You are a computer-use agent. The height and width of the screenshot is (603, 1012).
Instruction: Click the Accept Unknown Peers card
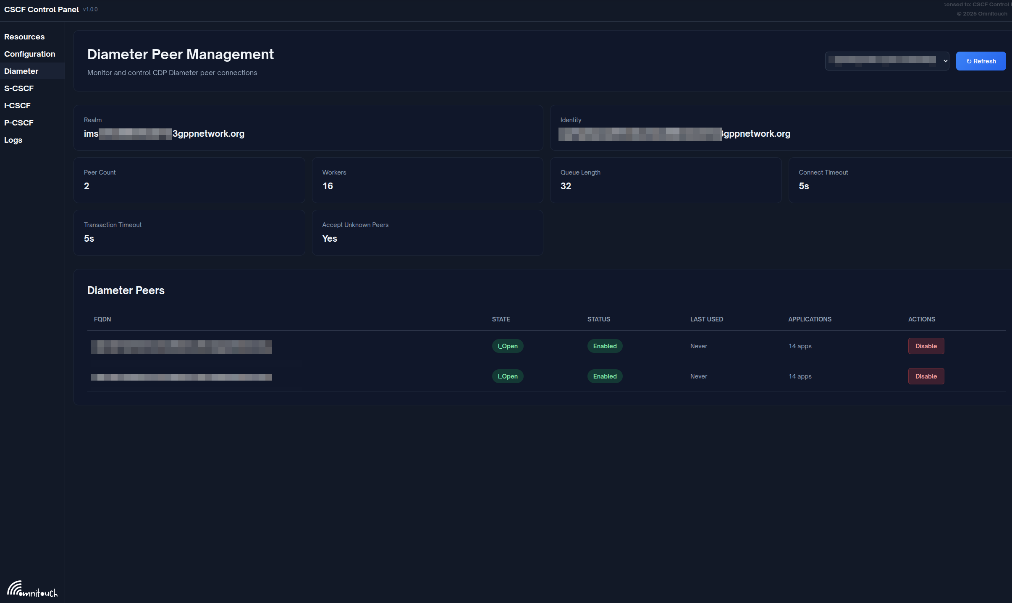pos(427,232)
